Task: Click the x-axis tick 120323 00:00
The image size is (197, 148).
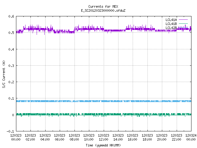Action: (x=16, y=137)
